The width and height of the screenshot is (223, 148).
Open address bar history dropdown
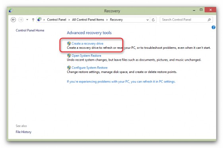click(x=147, y=20)
